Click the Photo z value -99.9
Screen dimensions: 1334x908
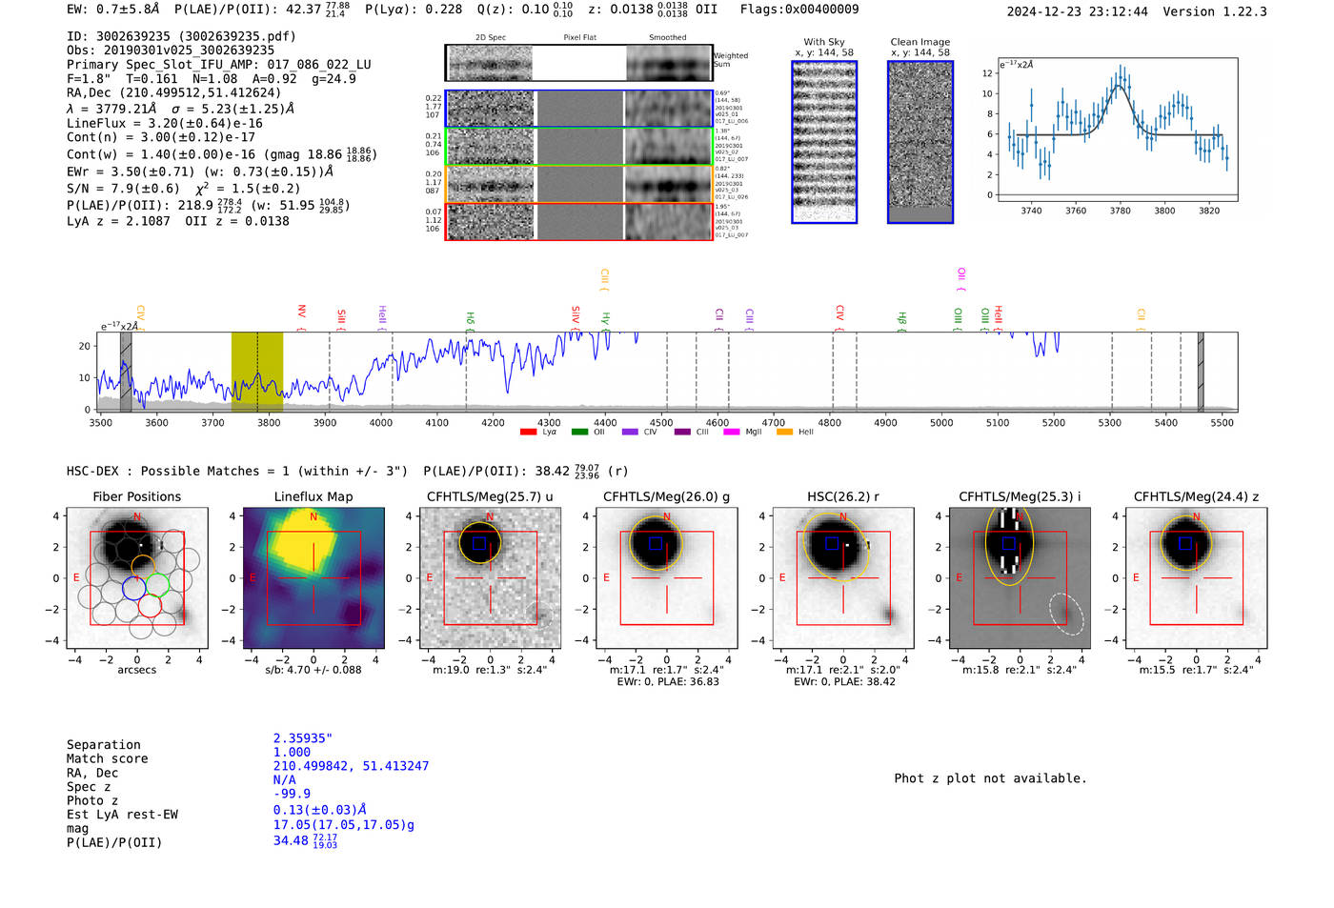click(x=293, y=794)
